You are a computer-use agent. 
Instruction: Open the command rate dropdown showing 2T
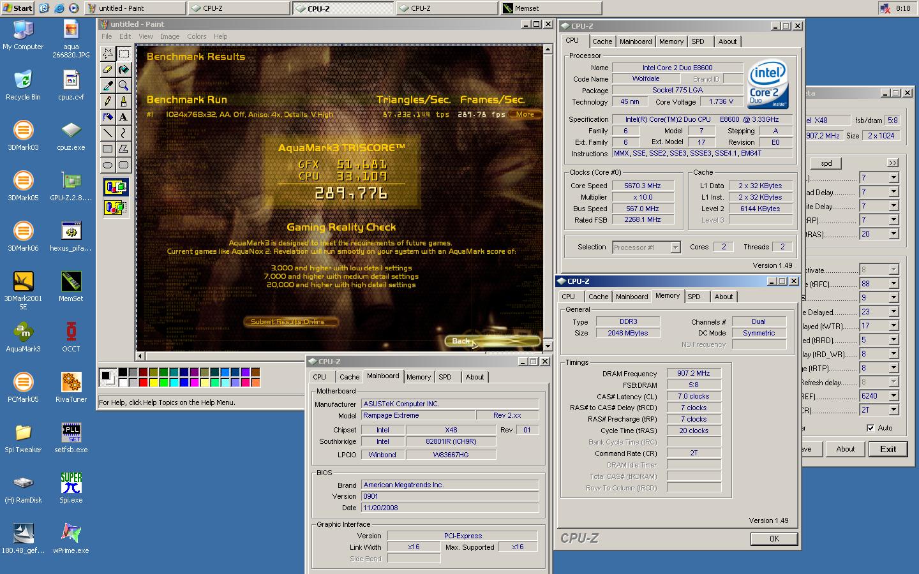pyautogui.click(x=879, y=410)
